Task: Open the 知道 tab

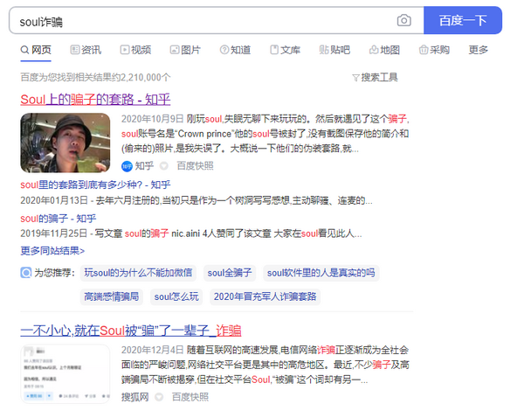Action: 235,50
